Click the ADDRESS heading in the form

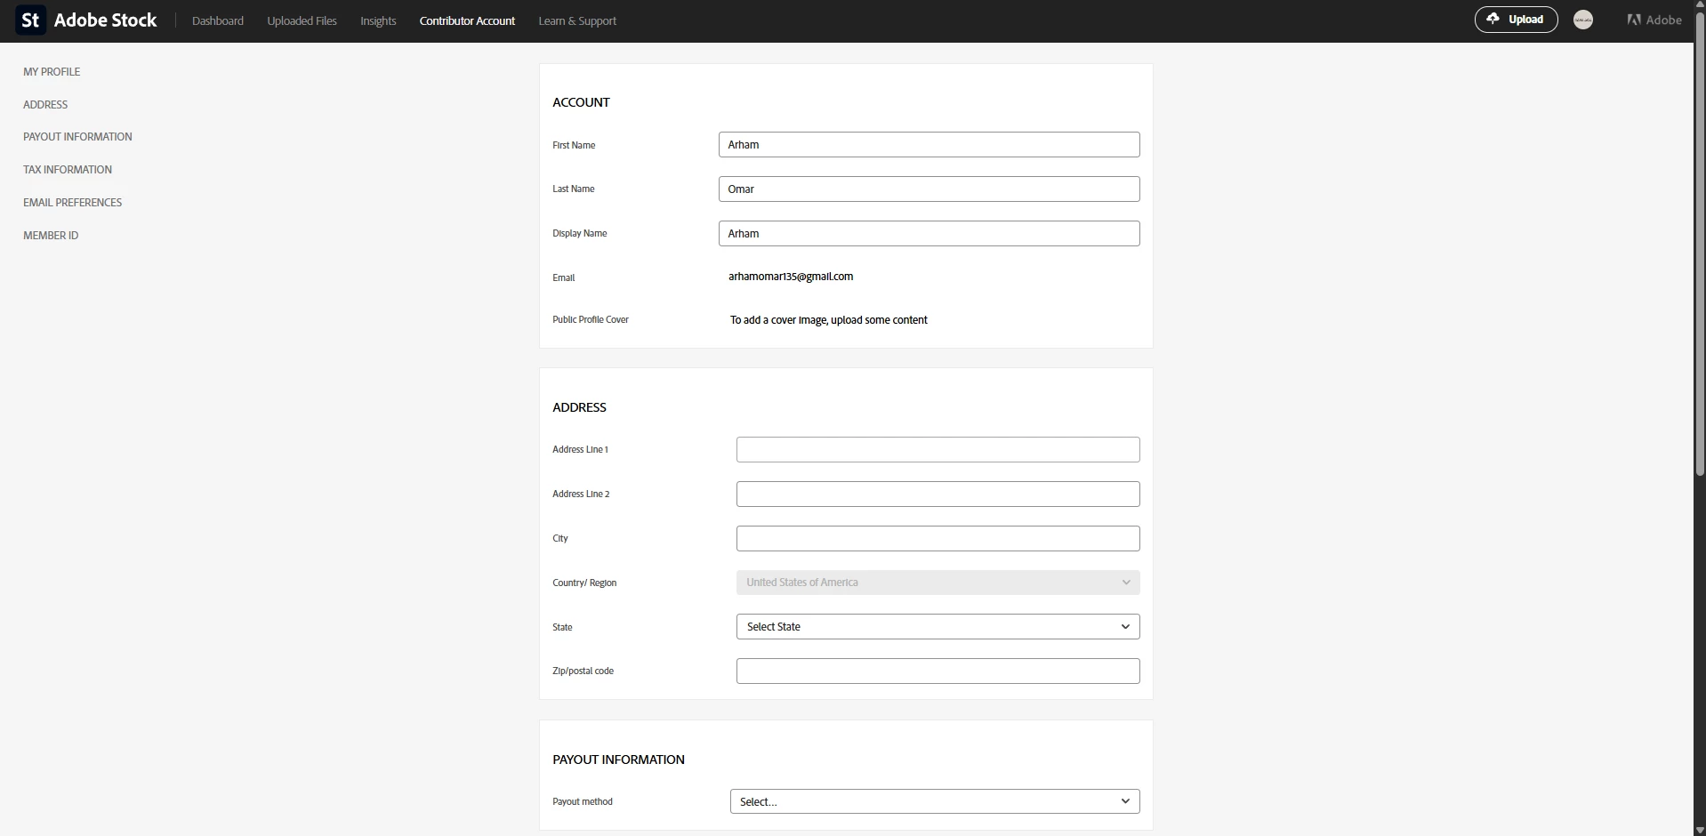pyautogui.click(x=579, y=407)
